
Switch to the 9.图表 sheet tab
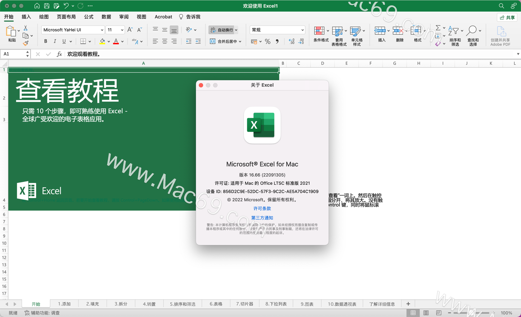(x=307, y=304)
